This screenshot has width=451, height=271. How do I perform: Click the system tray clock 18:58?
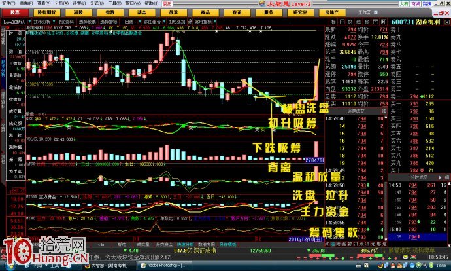tap(441, 266)
